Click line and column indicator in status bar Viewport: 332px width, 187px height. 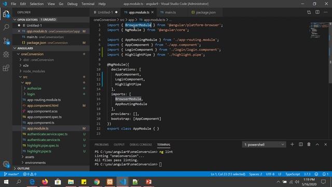[x=228, y=174]
